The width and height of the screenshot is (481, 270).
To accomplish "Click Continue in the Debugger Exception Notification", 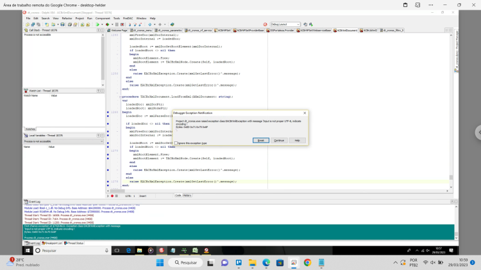I will [x=279, y=140].
